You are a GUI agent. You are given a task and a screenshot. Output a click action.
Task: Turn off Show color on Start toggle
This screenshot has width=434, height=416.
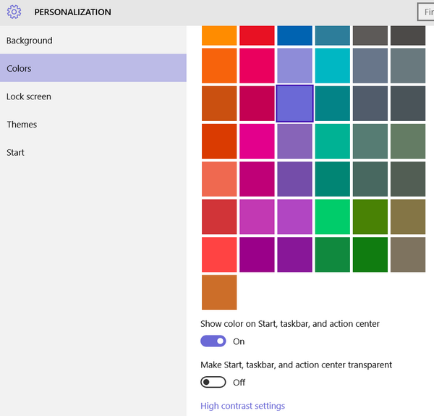coord(213,341)
